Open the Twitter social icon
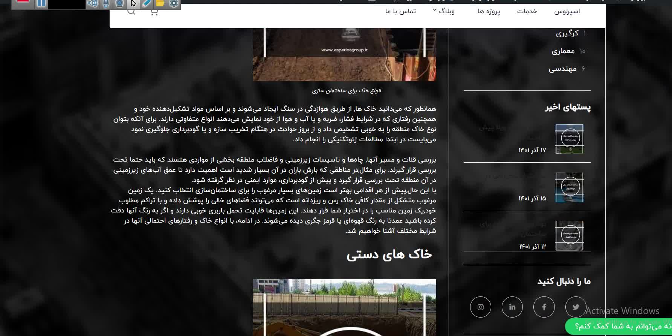672x336 pixels. point(576,307)
